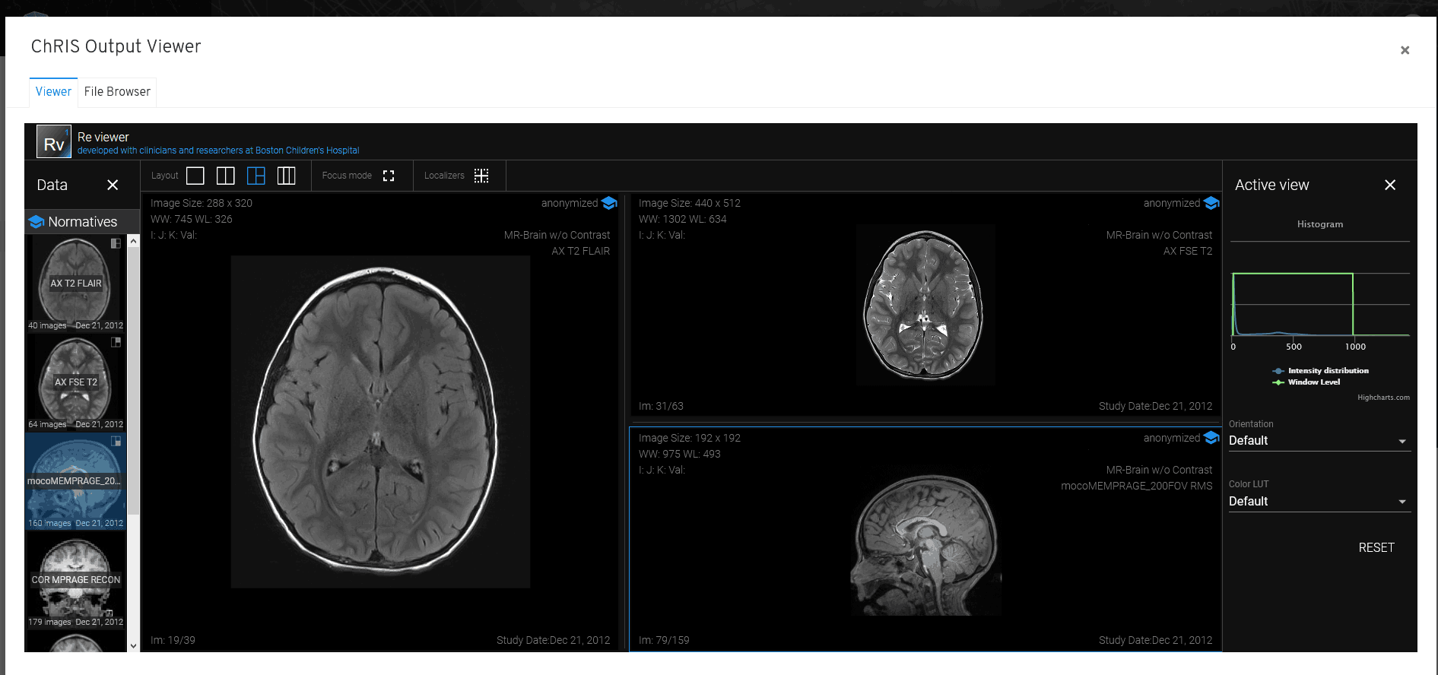The height and width of the screenshot is (675, 1438).
Task: Select the single-pane layout icon
Action: coord(195,176)
